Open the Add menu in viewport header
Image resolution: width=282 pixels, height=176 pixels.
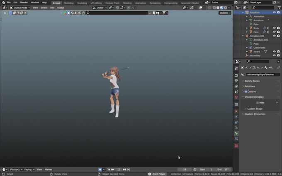coord(52,8)
